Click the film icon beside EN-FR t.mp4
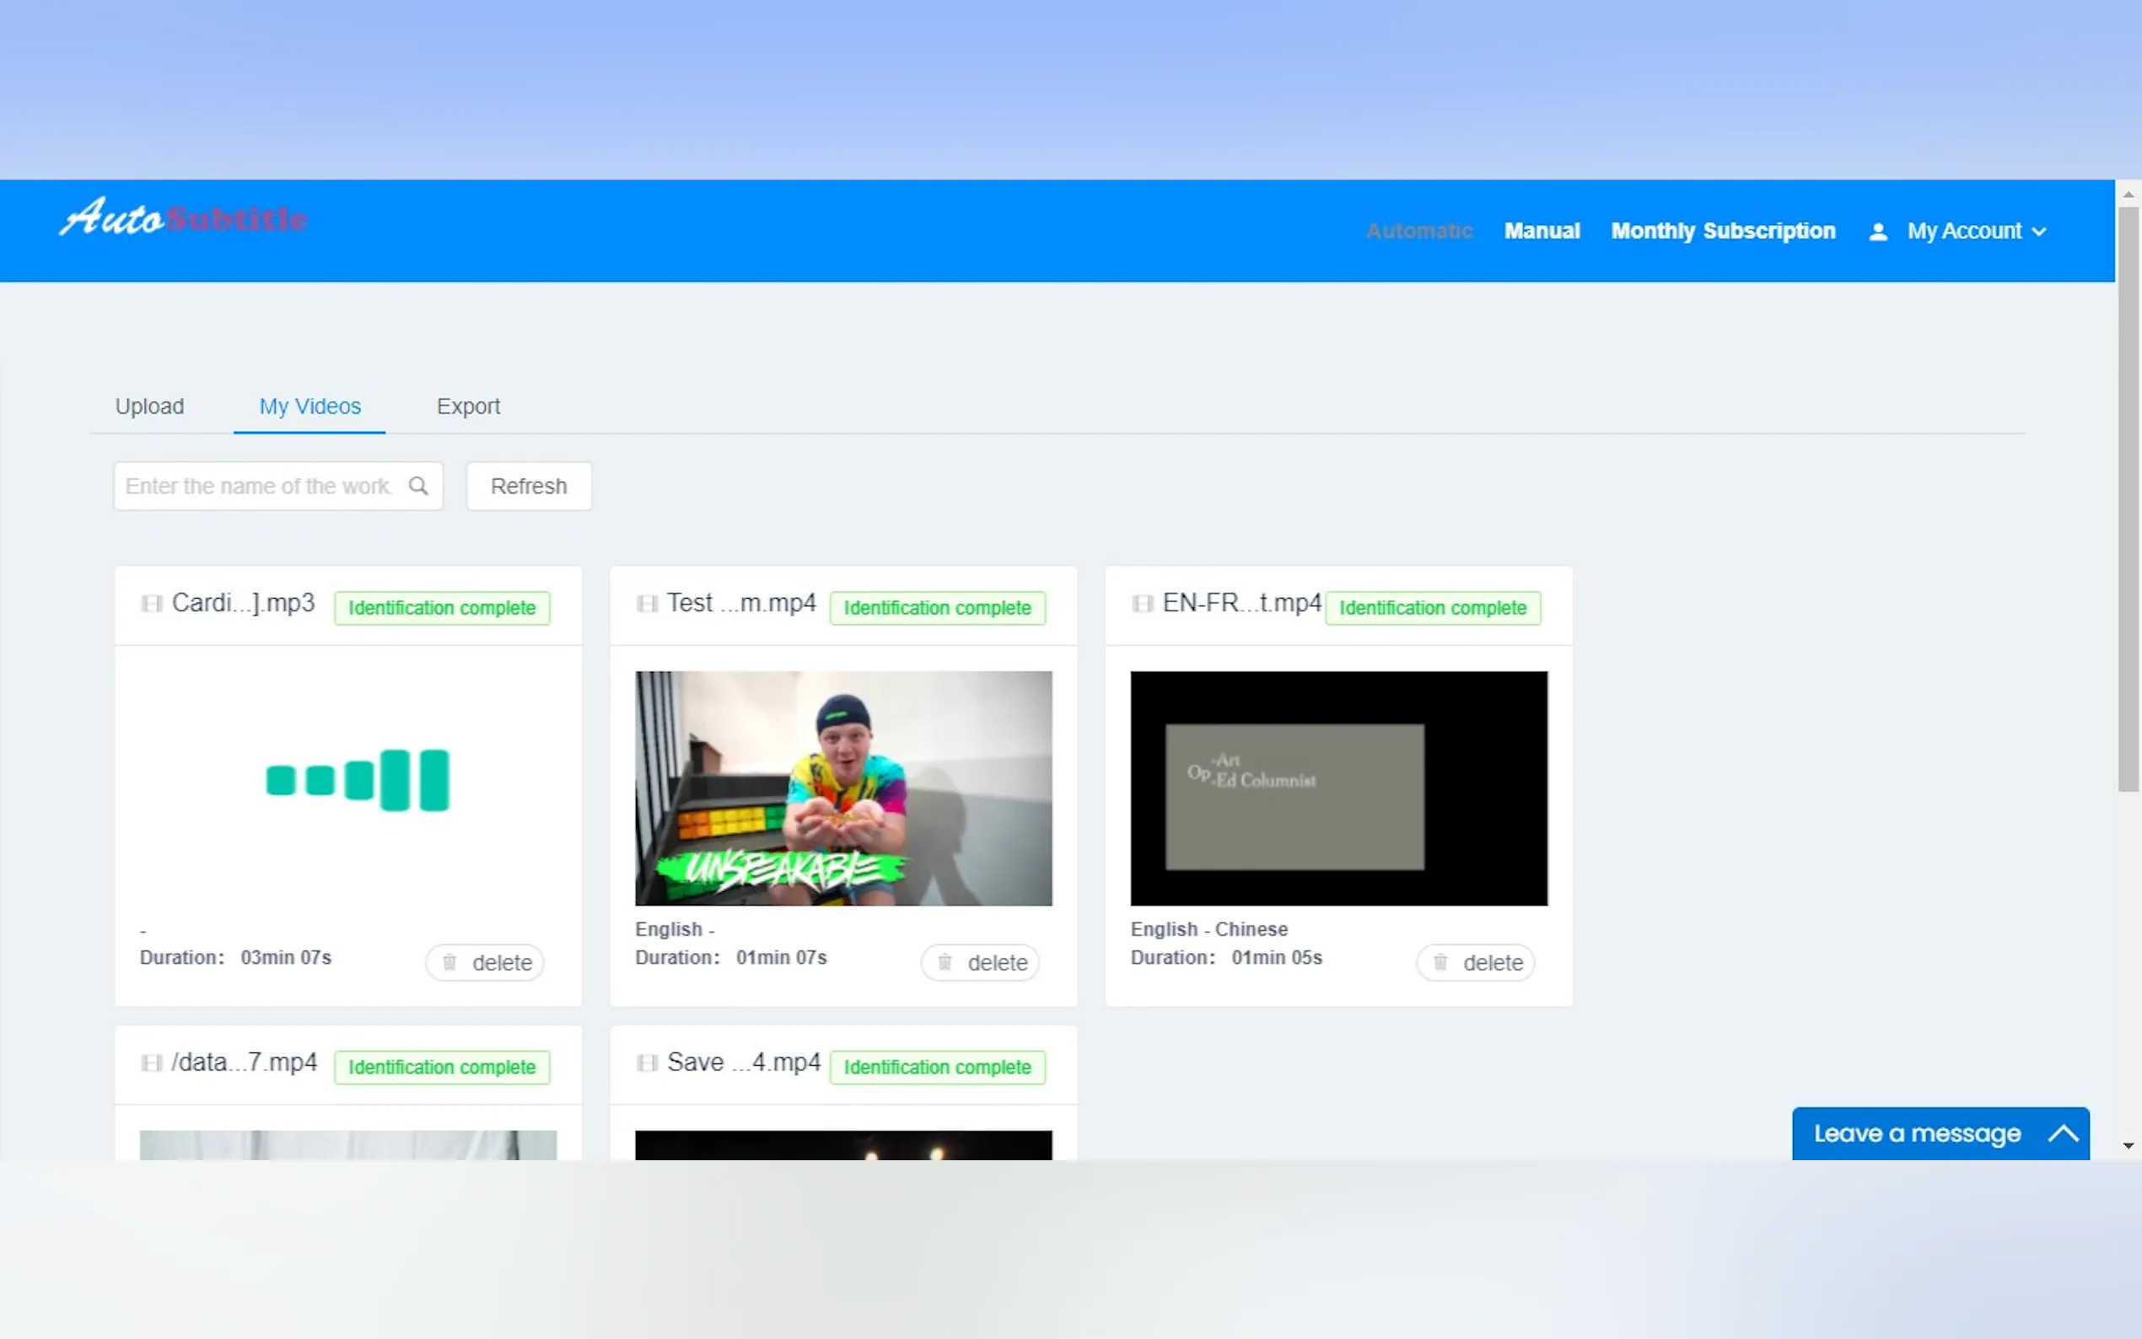This screenshot has height=1339, width=2142. (1143, 604)
